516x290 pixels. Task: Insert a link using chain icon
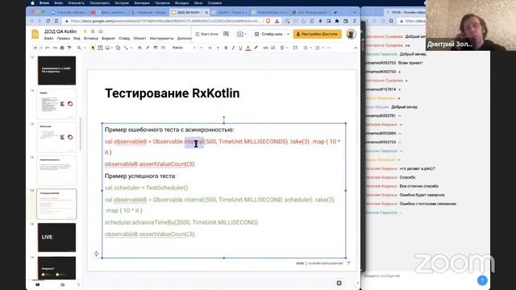pos(265,48)
